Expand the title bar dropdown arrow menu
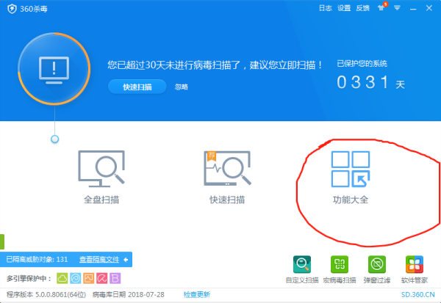Image resolution: width=441 pixels, height=303 pixels. point(397,8)
